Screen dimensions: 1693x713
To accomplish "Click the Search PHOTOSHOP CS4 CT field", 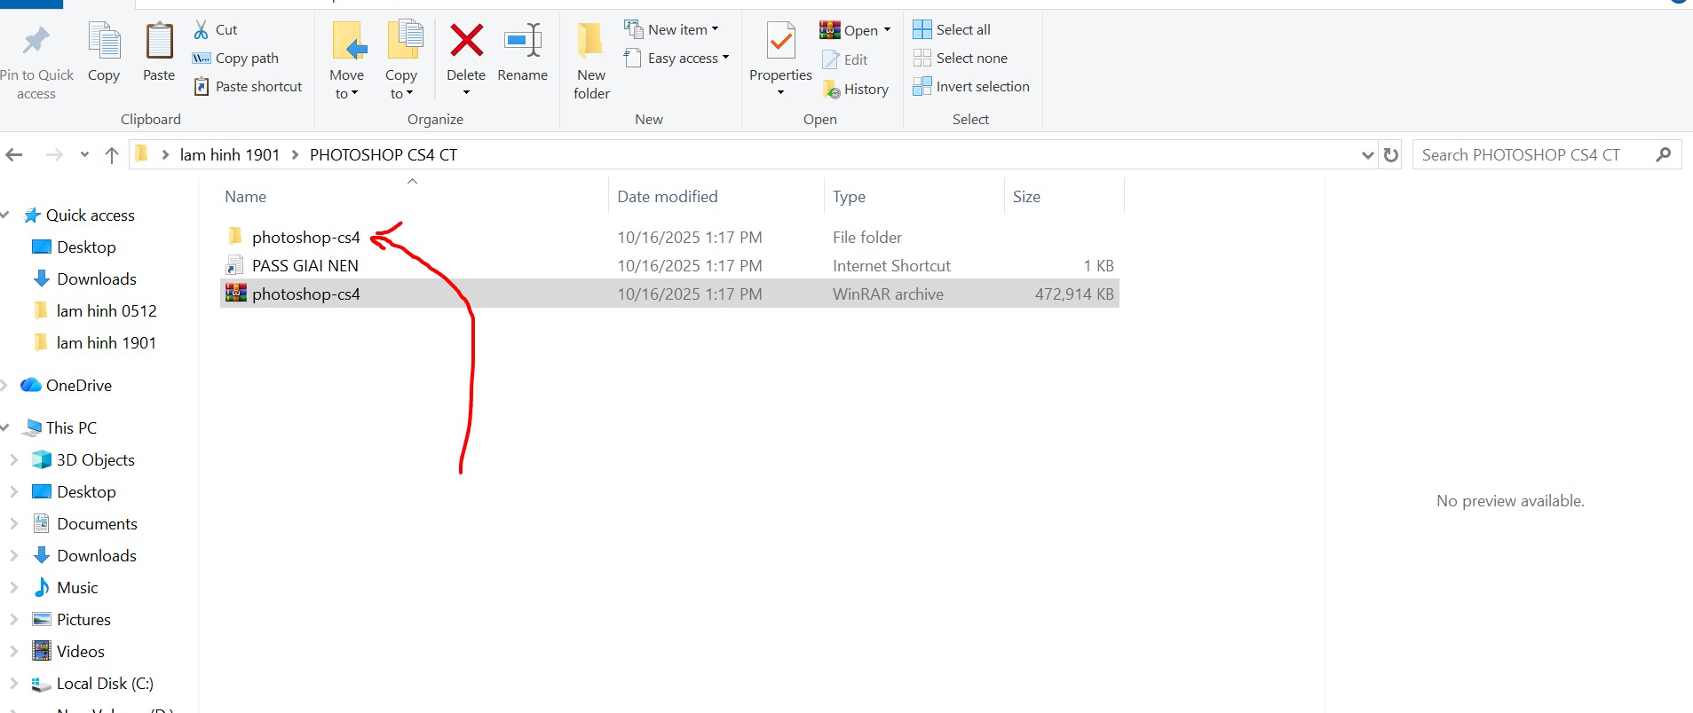I will 1533,155.
